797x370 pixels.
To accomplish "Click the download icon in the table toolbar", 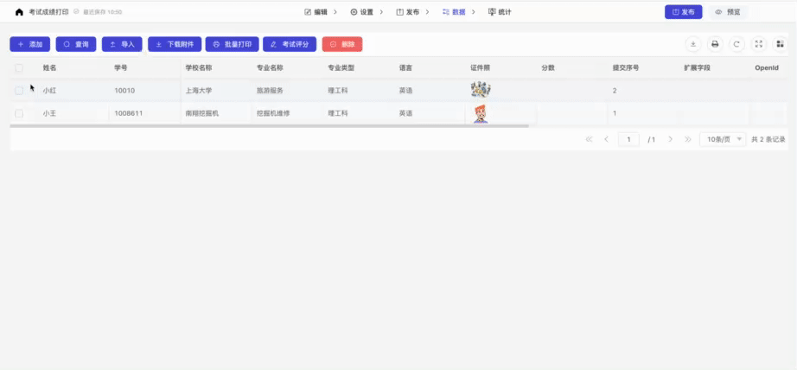I will (x=692, y=44).
